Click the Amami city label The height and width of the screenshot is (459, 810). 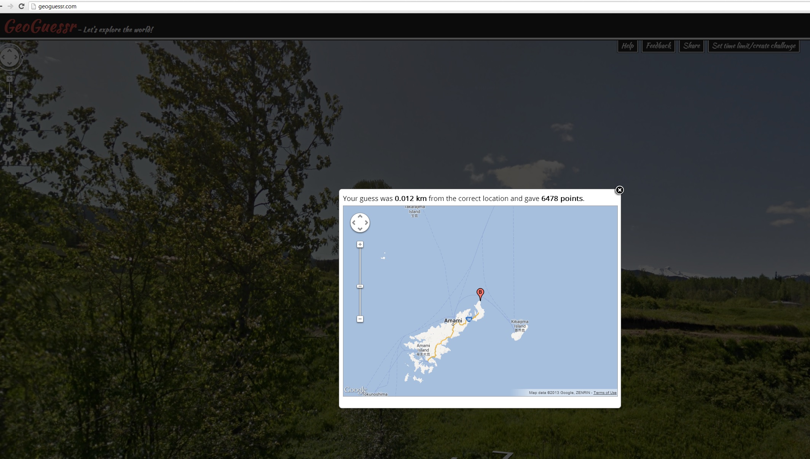pos(453,321)
